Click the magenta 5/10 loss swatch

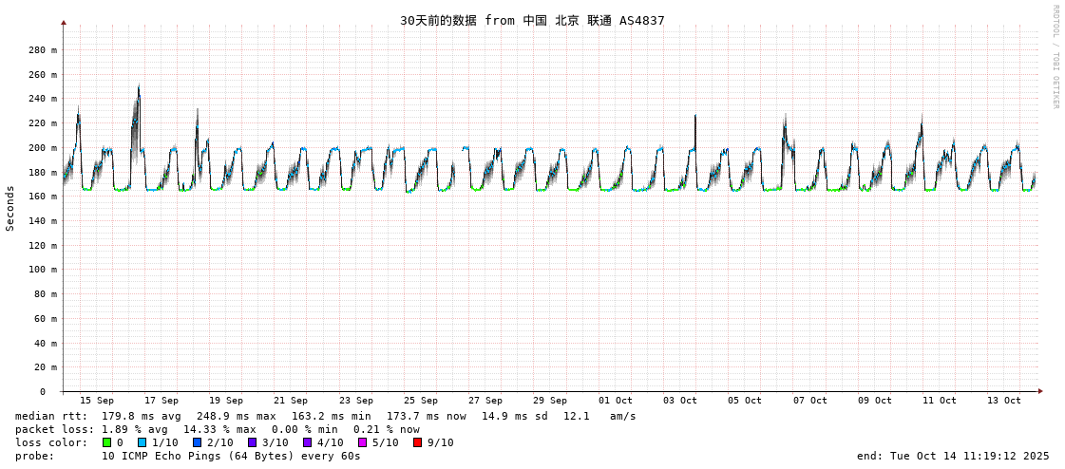[362, 442]
